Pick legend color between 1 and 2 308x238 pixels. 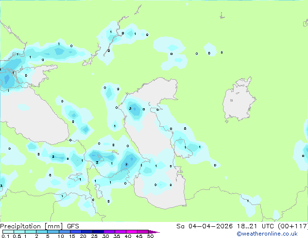[31, 232]
